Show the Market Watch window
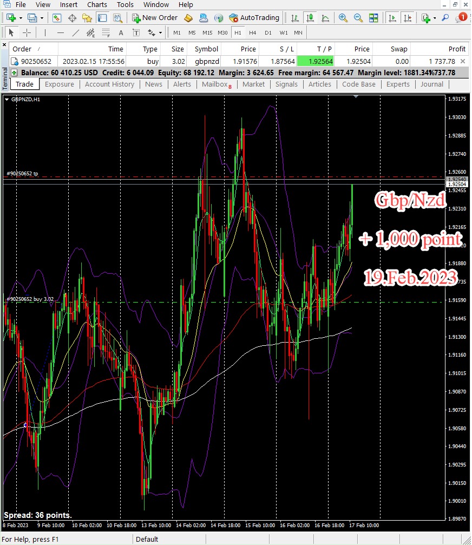Screen dimensions: 472x545 (x=57, y=18)
